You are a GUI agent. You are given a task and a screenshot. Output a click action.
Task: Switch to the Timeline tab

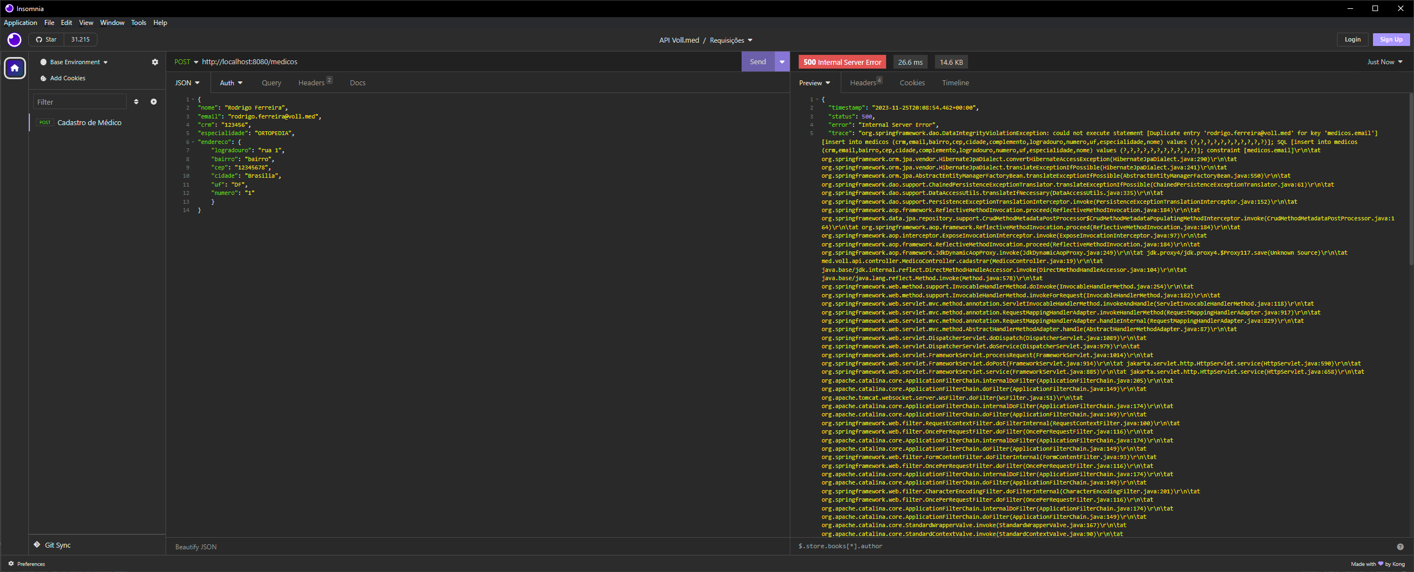tap(955, 83)
